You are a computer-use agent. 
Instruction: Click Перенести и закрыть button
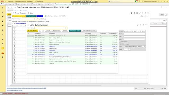point(19,16)
